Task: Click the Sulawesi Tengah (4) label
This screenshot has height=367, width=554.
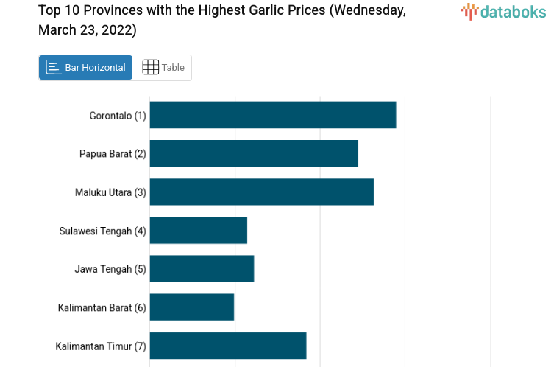Action: coord(102,231)
